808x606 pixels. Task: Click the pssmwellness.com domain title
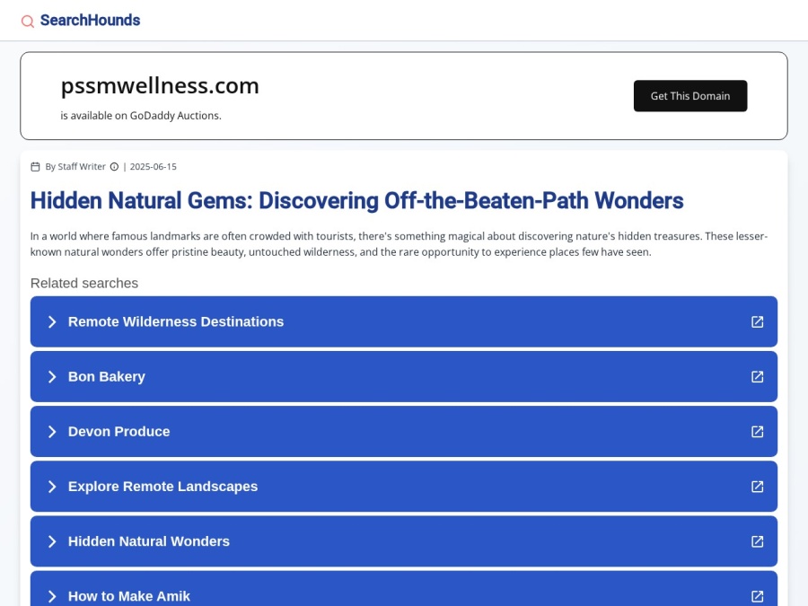click(x=160, y=86)
